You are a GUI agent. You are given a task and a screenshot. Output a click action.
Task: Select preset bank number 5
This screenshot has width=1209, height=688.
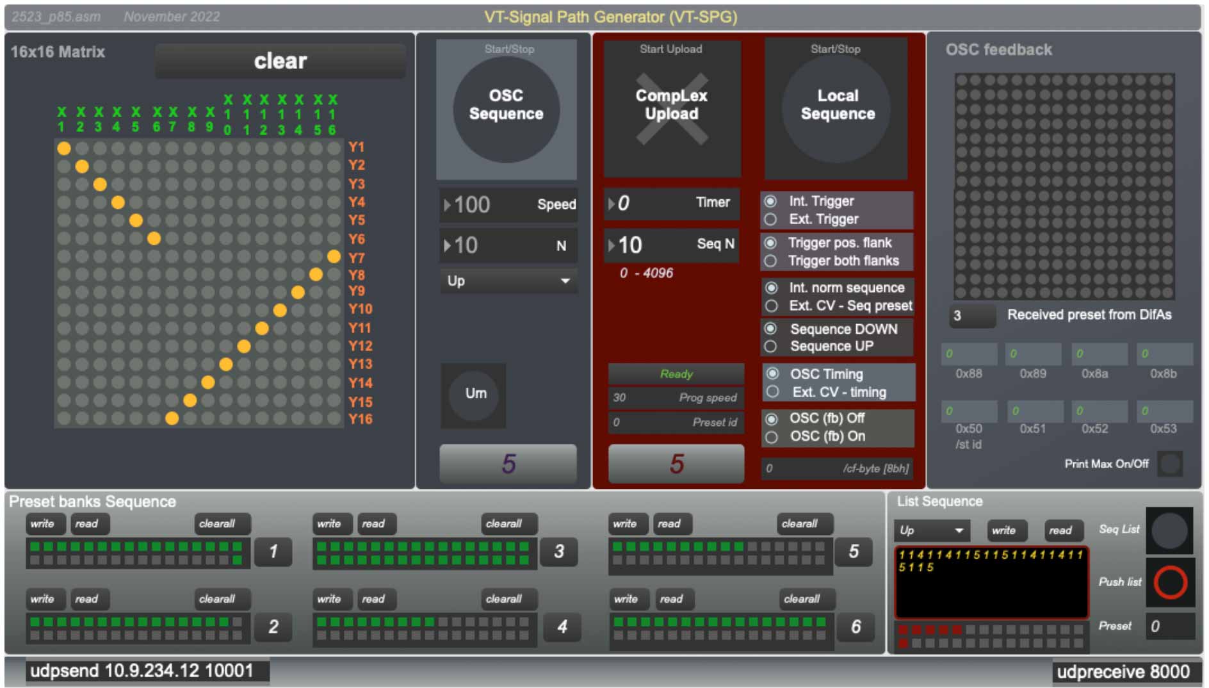tap(854, 552)
